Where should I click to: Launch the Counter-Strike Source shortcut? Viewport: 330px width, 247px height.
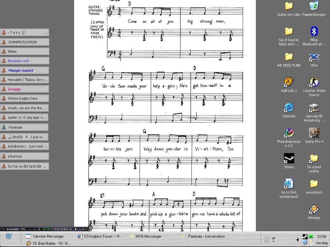[x=314, y=87]
